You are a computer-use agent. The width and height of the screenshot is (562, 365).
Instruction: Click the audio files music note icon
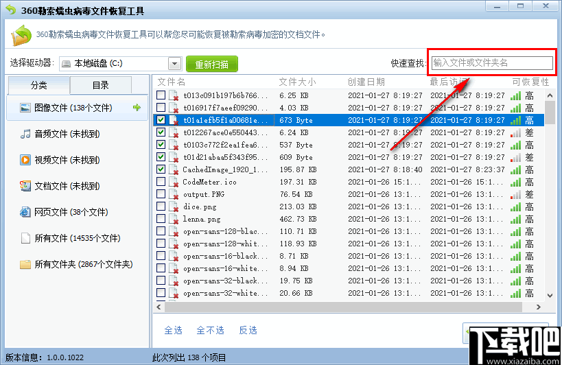coord(25,134)
